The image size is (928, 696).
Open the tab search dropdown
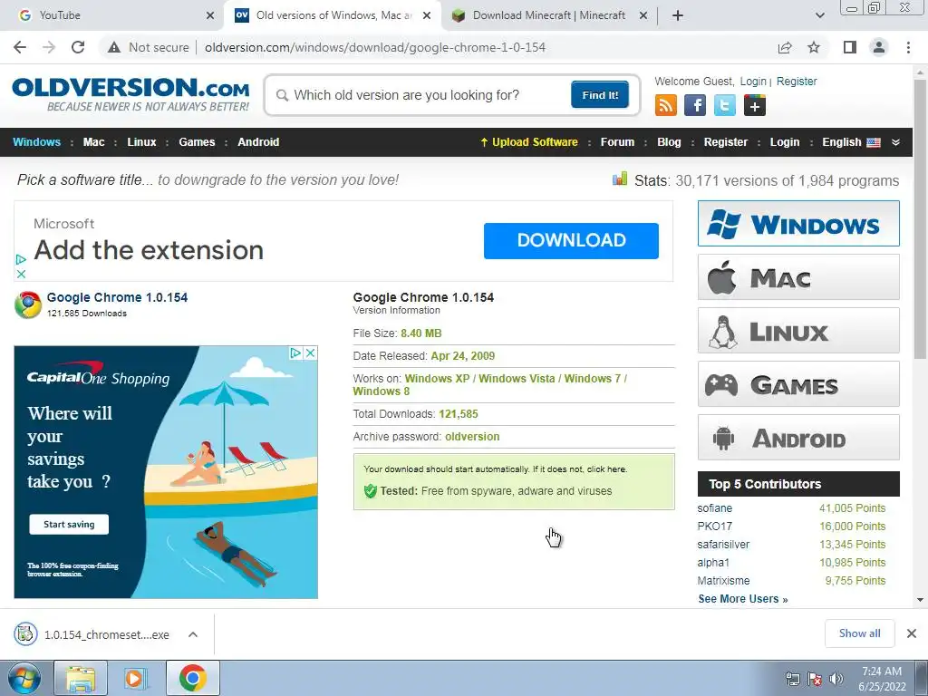(x=819, y=15)
